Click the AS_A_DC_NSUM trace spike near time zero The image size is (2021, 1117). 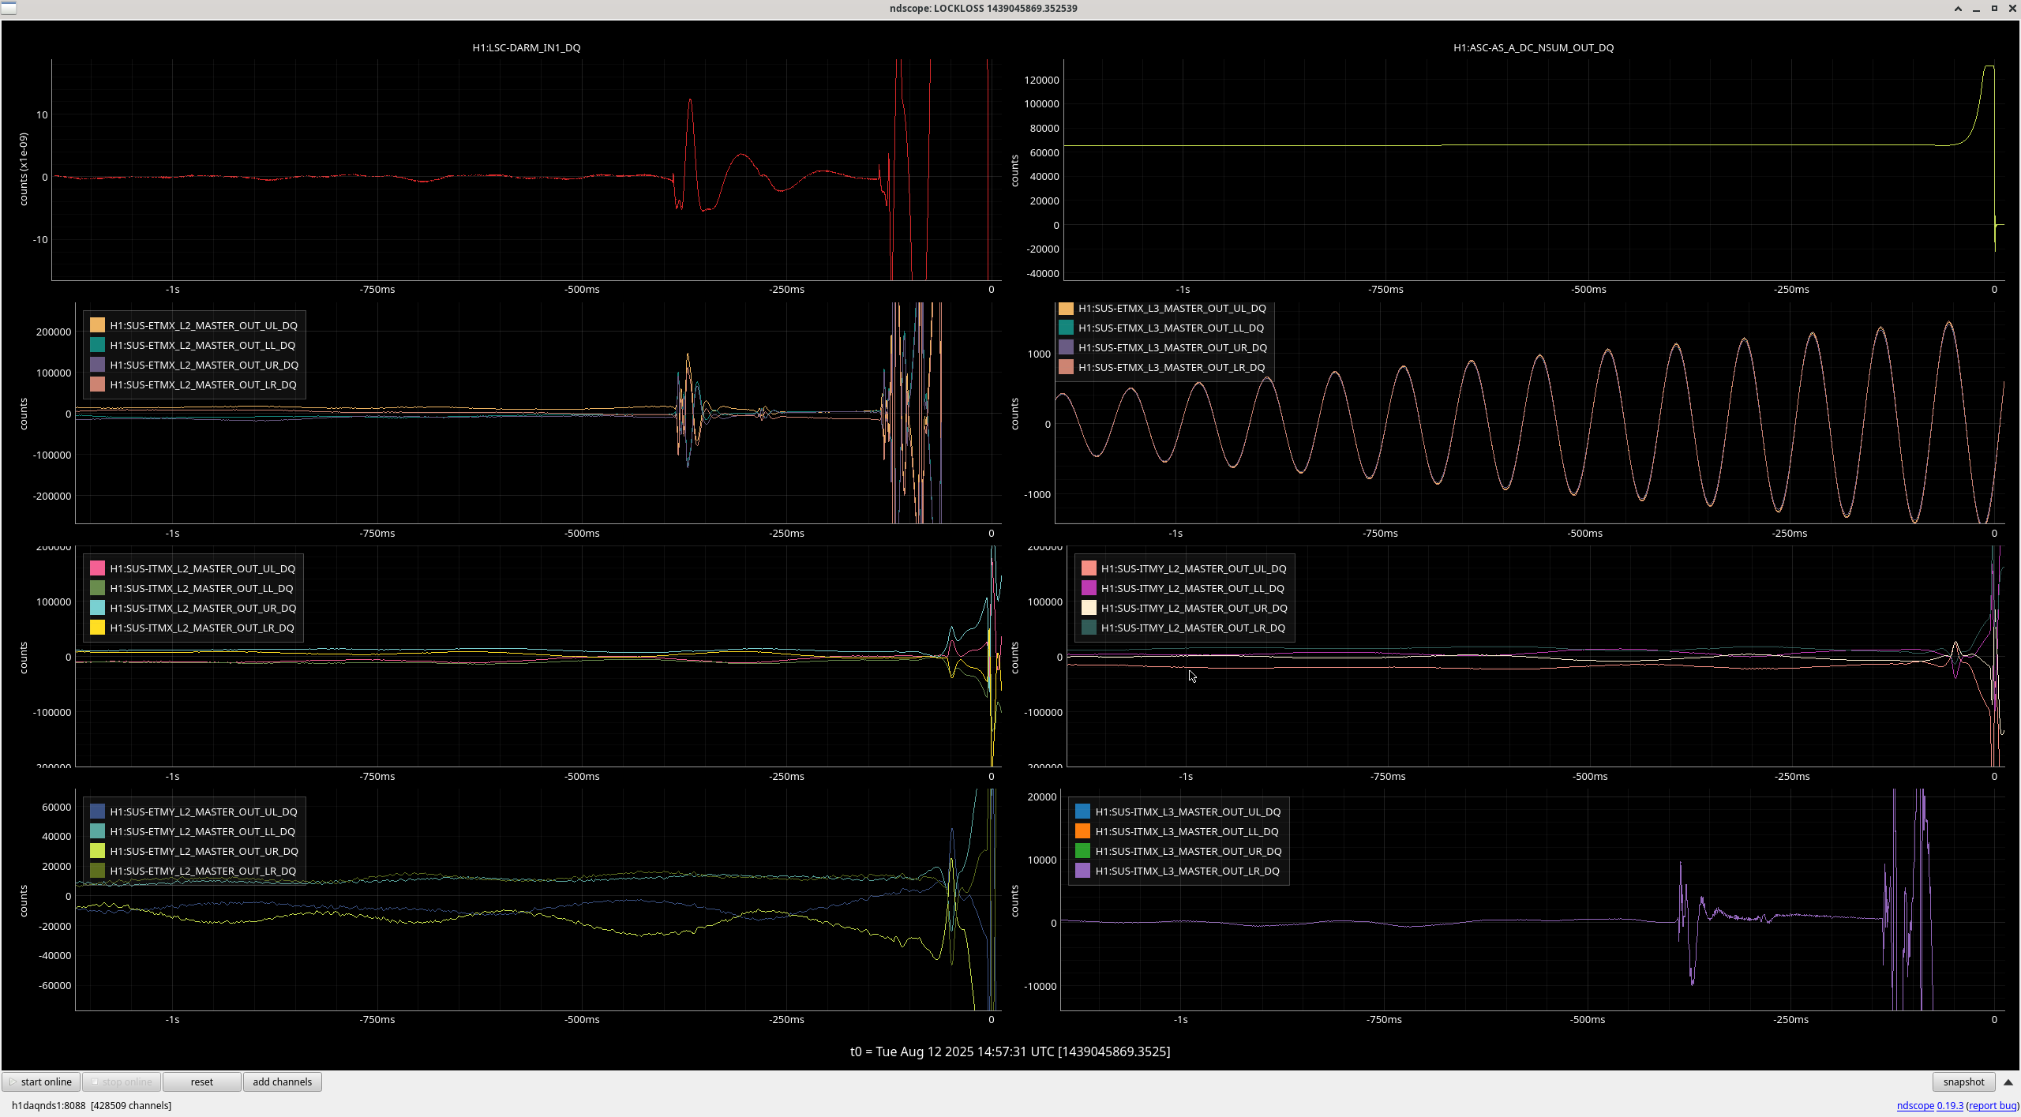(1989, 67)
